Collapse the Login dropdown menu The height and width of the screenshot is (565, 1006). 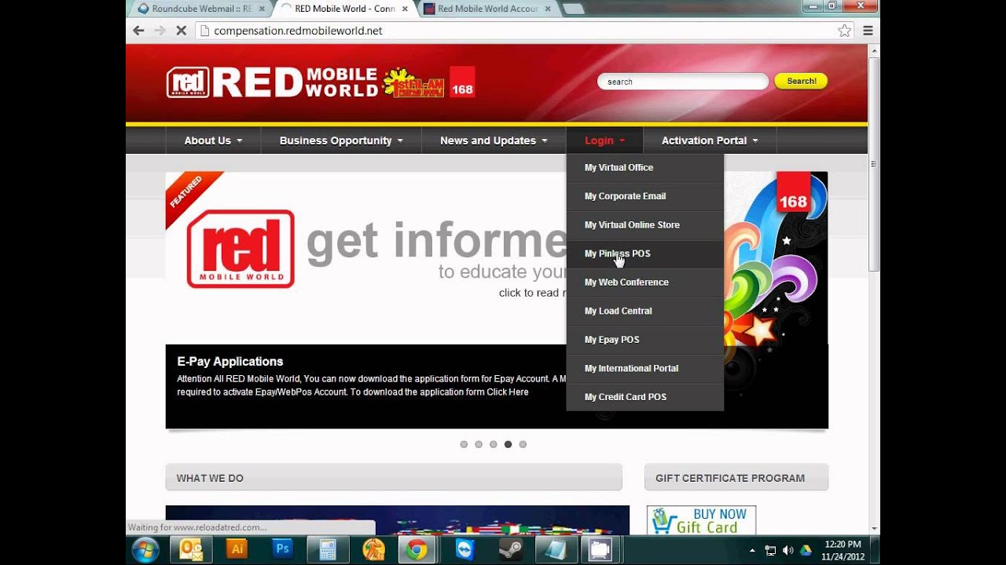[x=604, y=140]
